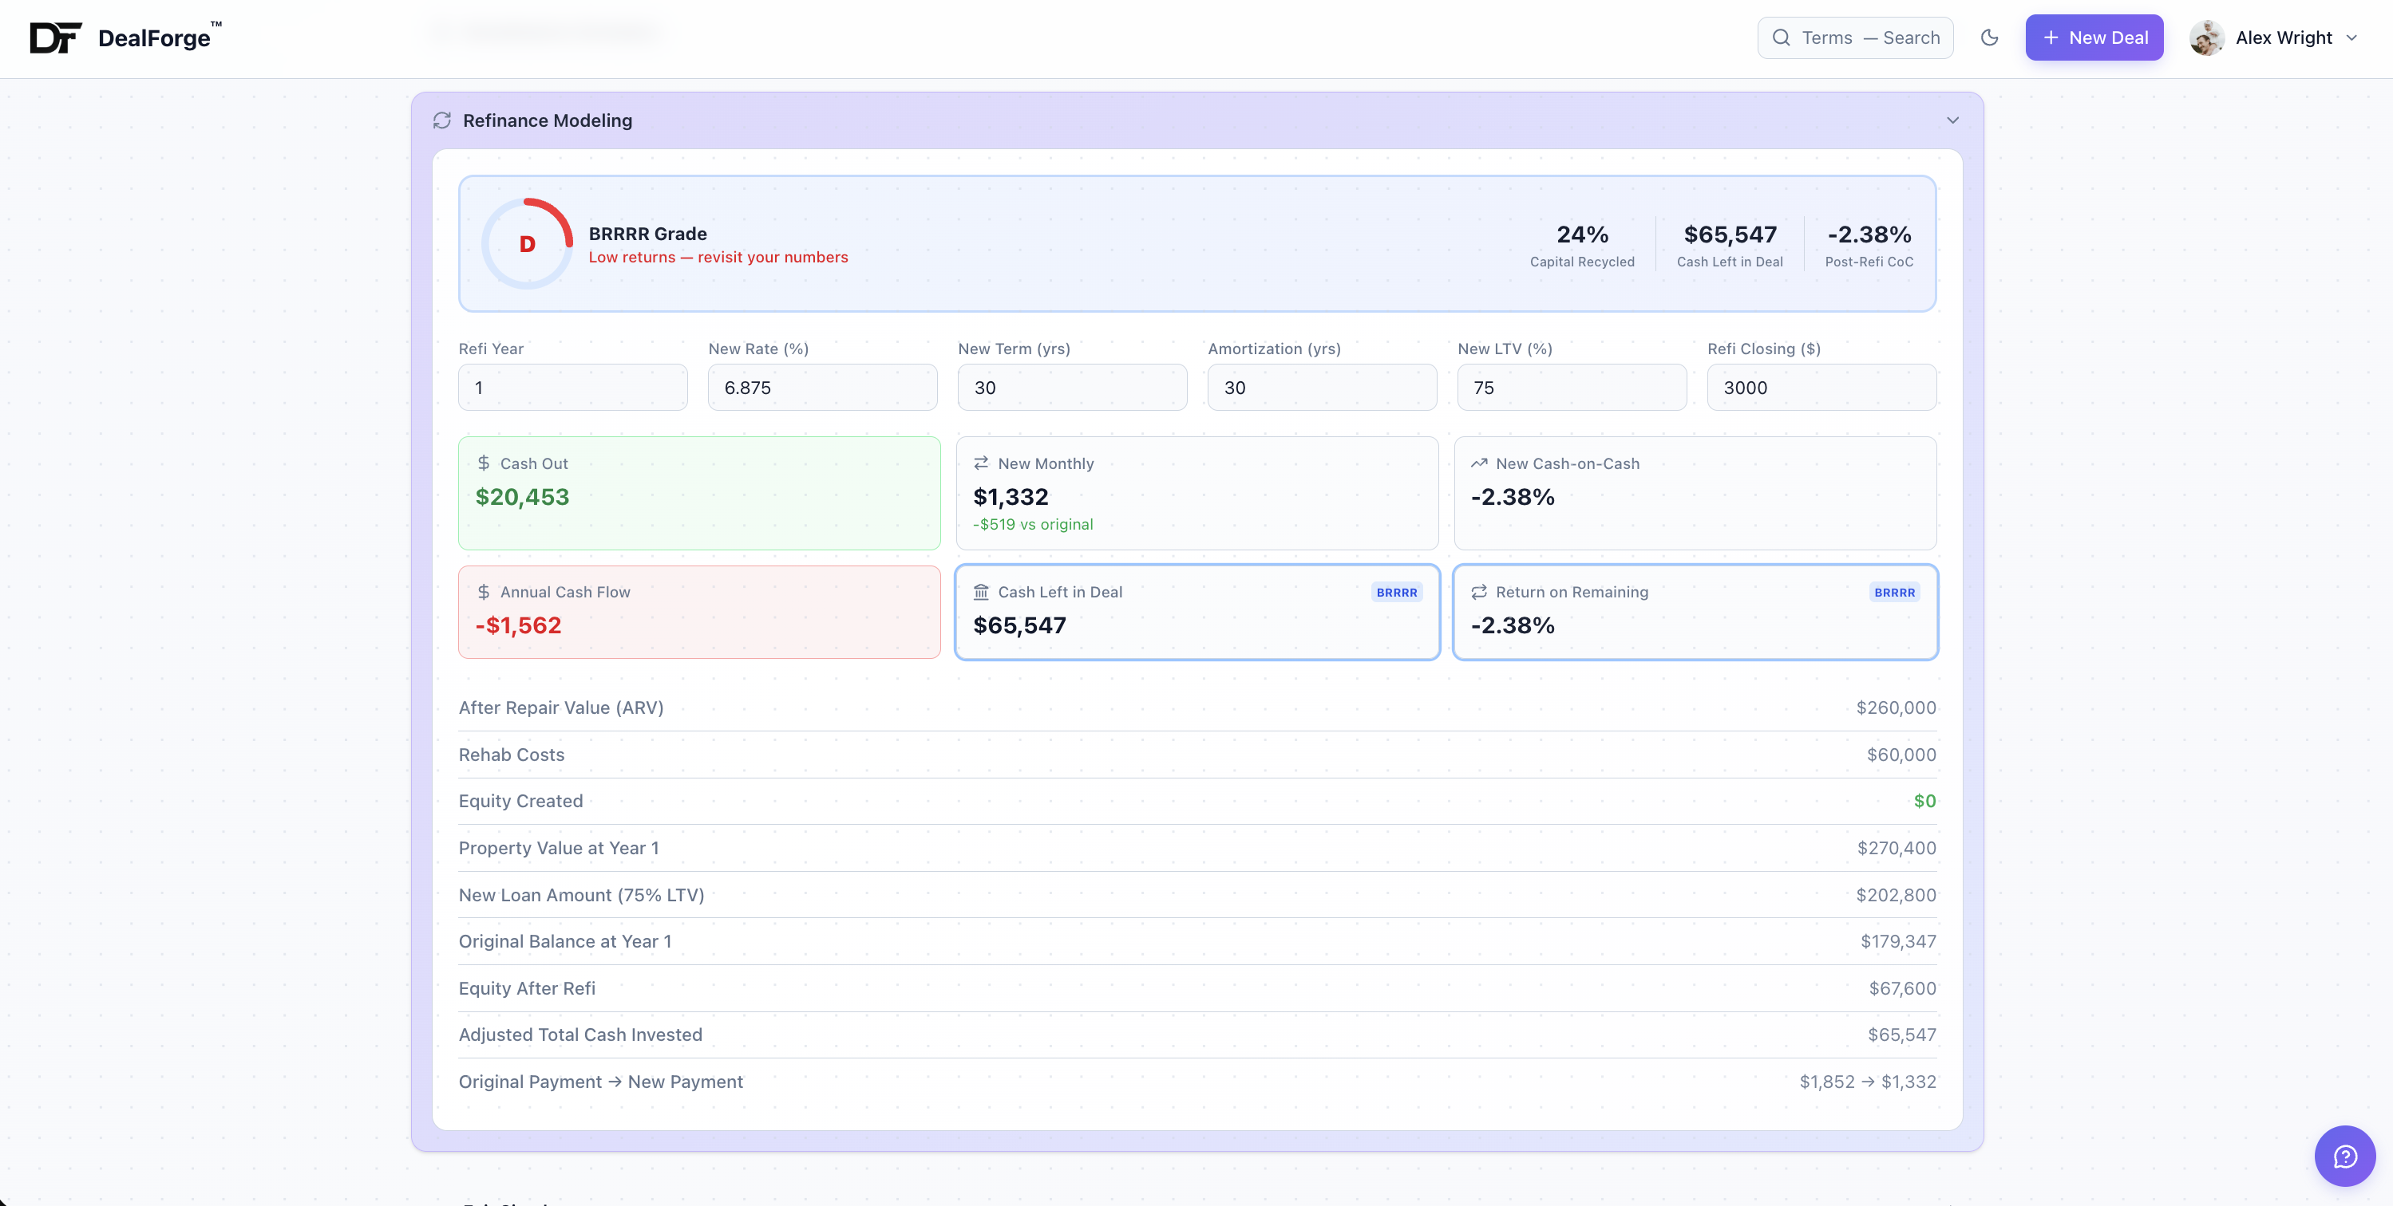
Task: Click the New Cash-on-Cash trend icon
Action: click(1479, 463)
